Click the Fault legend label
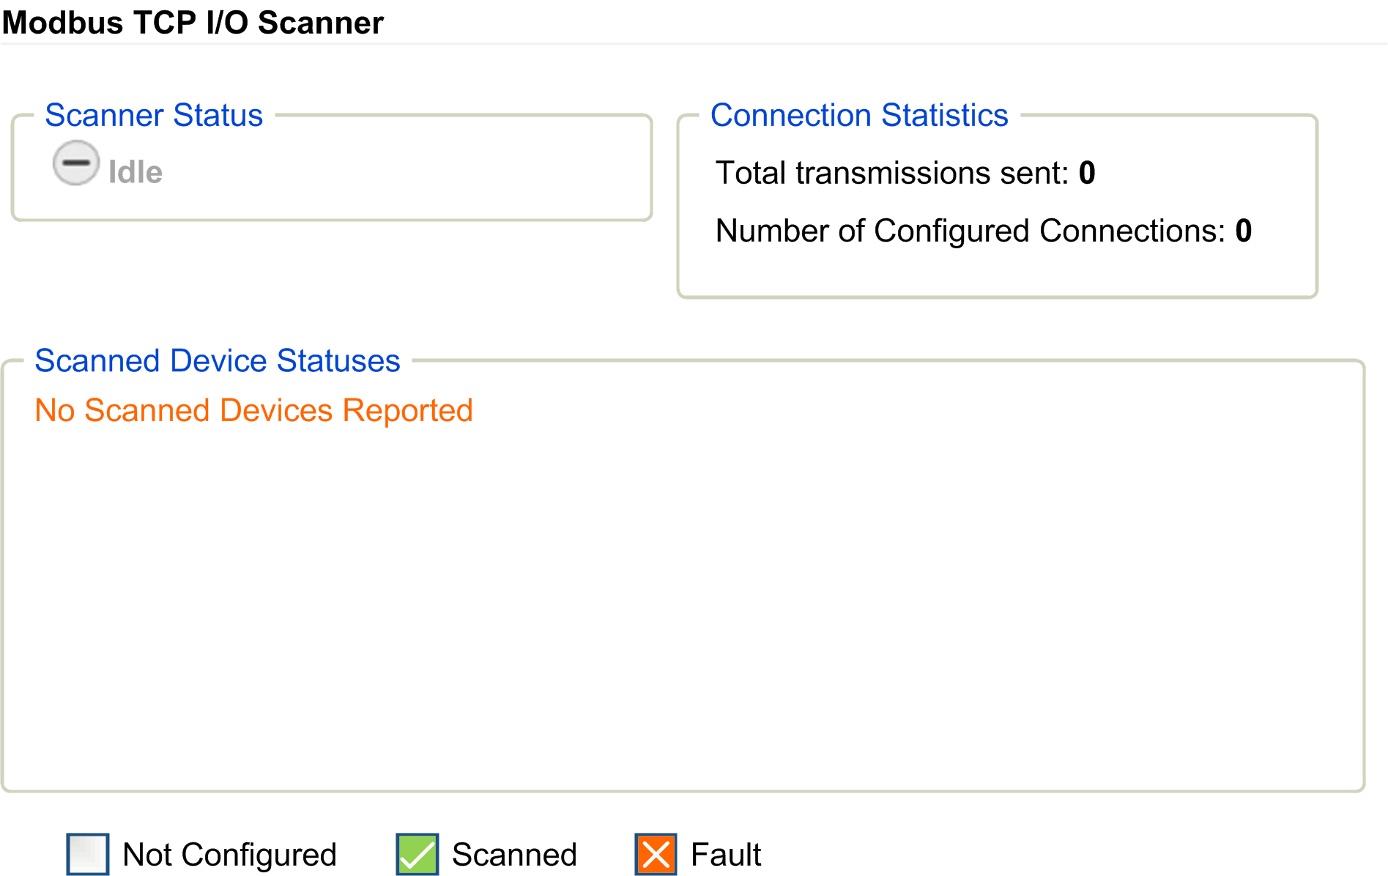This screenshot has height=876, width=1388. point(726,855)
